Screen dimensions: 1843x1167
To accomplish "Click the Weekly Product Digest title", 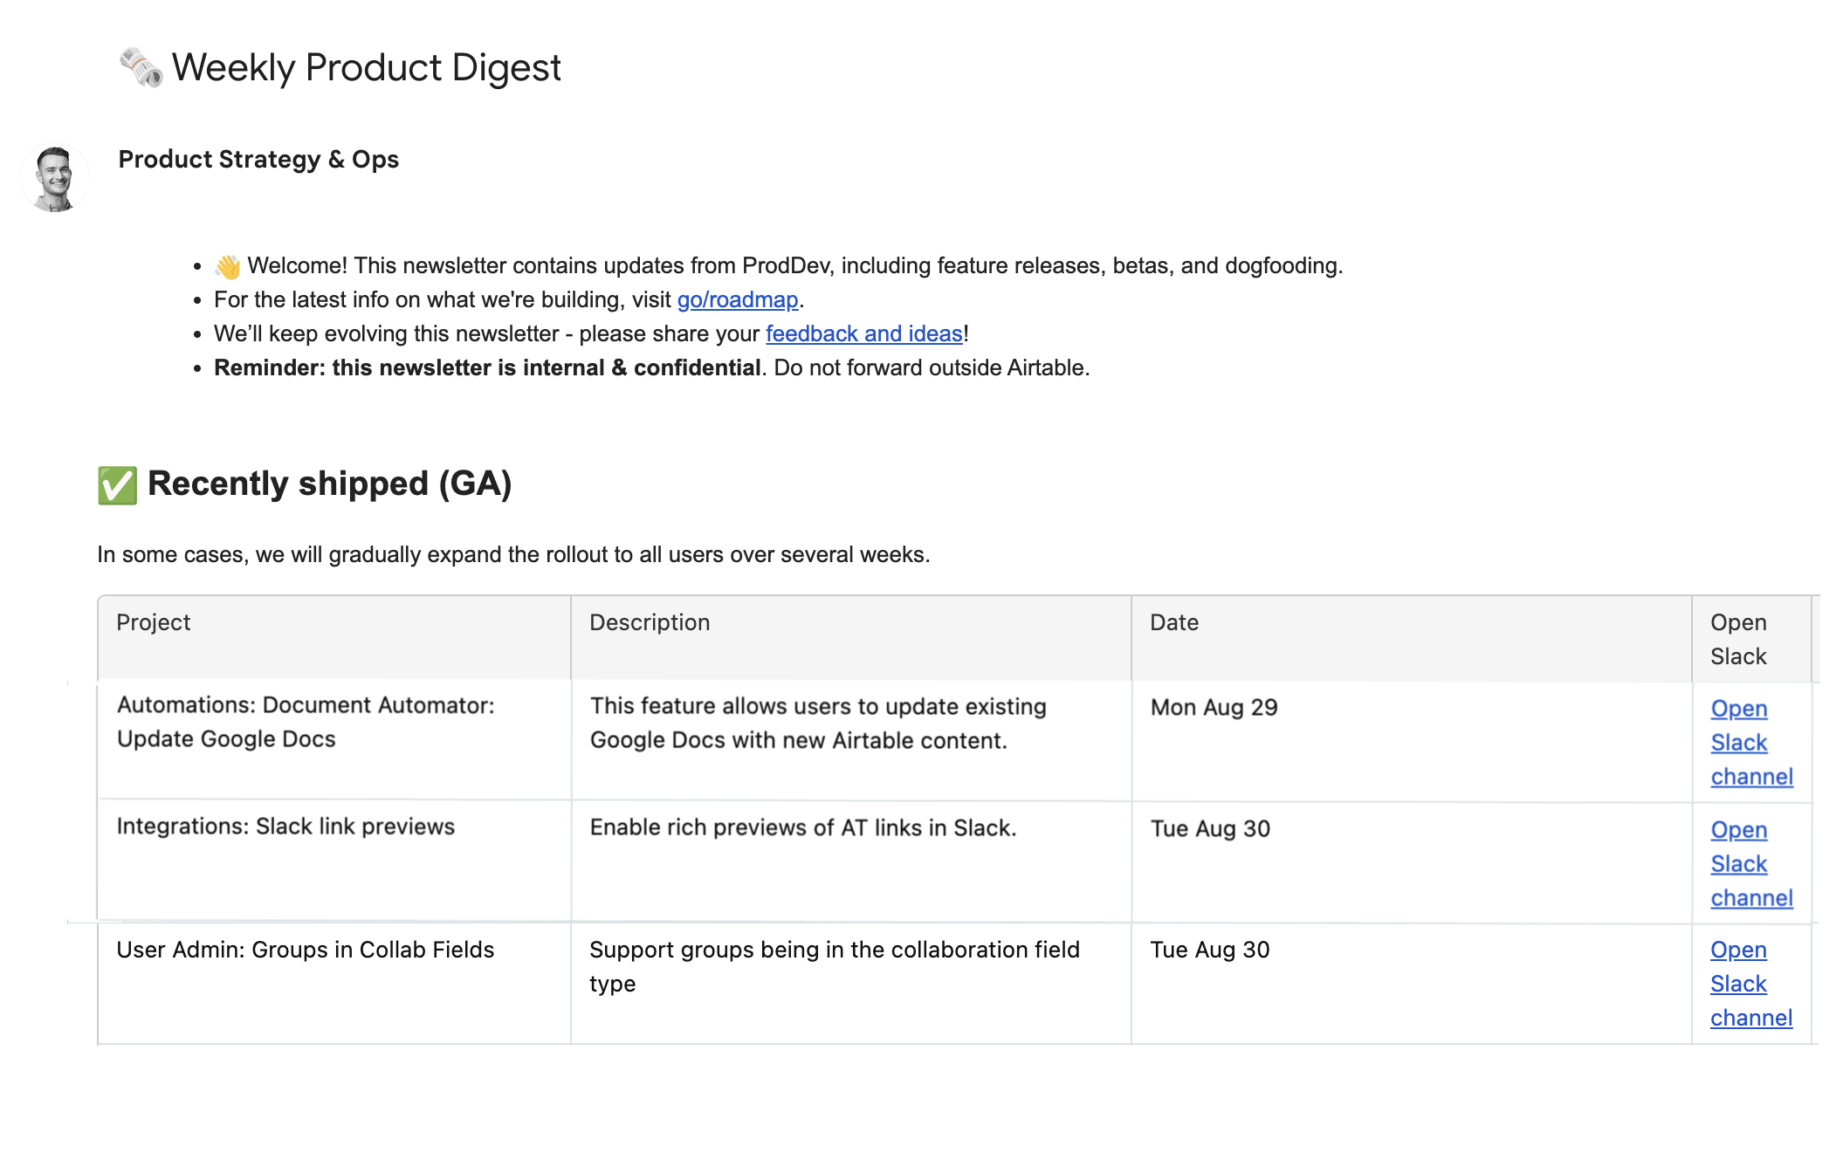I will (x=366, y=68).
